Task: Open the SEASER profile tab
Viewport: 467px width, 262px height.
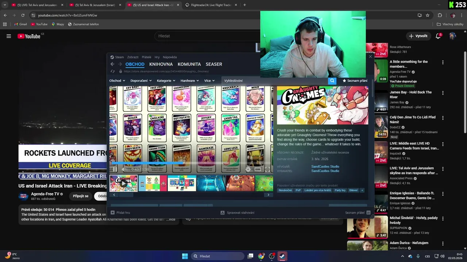Action: pos(214,64)
